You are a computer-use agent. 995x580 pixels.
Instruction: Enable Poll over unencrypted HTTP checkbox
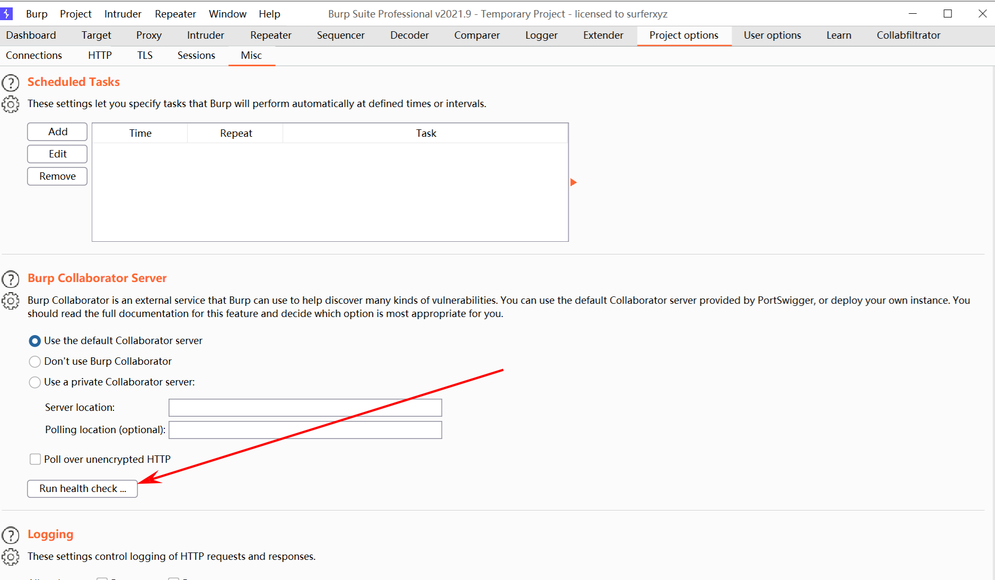[35, 459]
